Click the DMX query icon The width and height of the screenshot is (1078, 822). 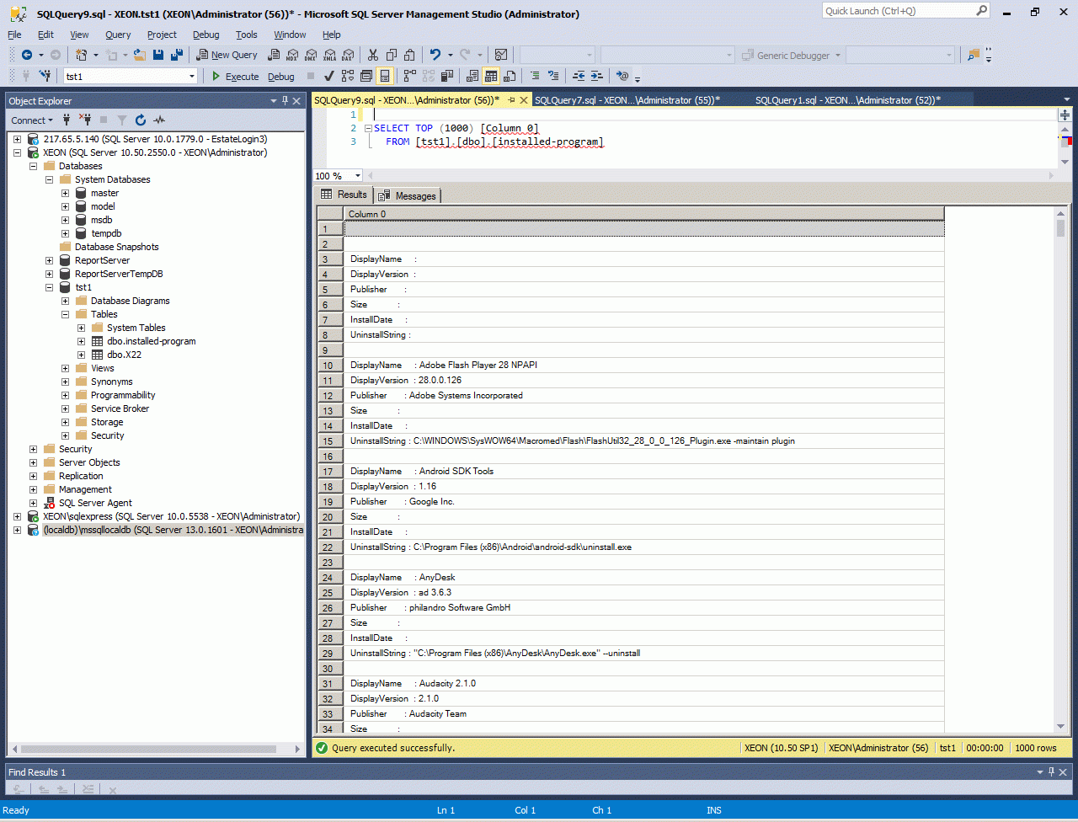coord(311,55)
